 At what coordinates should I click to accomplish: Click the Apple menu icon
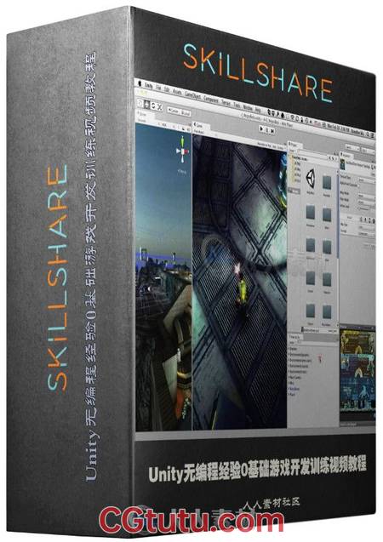click(x=140, y=83)
